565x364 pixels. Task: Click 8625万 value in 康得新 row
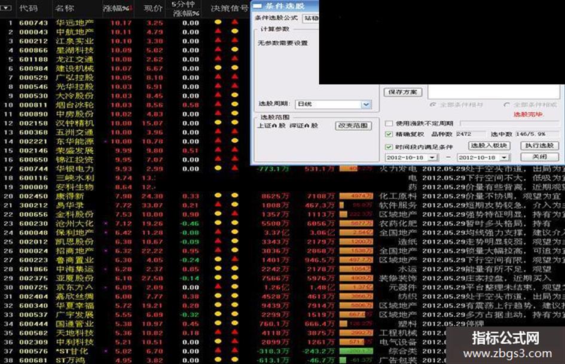[x=276, y=196]
